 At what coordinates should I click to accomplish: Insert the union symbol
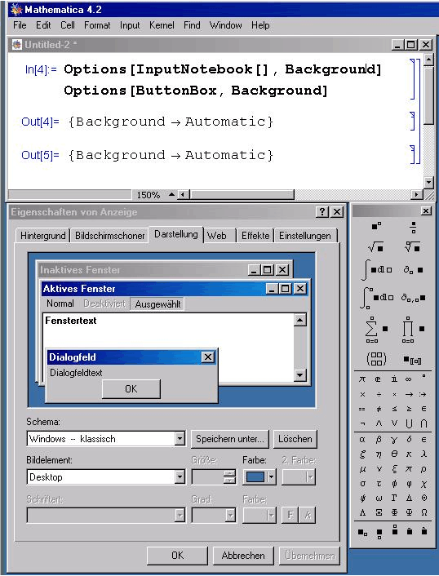[x=409, y=423]
